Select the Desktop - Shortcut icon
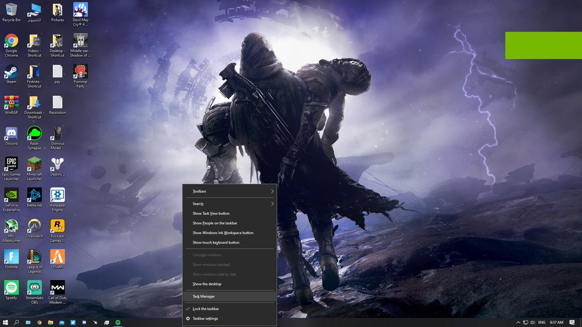 (57, 46)
